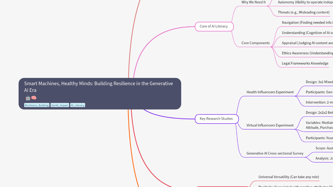
Task: Collapse the Health Influencers Experiment branch
Action: [x=270, y=92]
